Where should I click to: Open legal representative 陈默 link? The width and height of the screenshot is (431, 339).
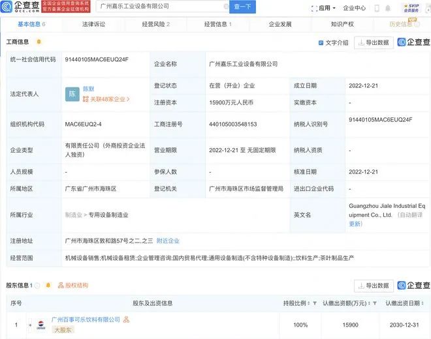89,89
